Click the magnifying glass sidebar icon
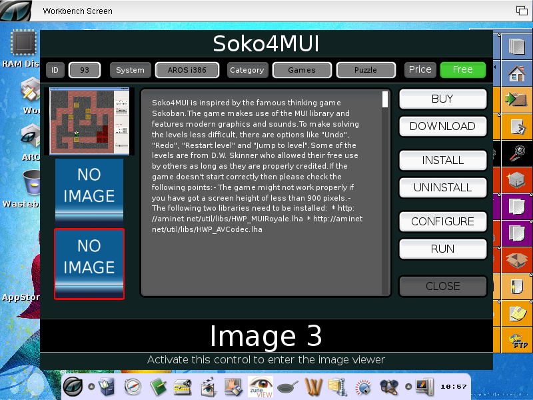Viewport: 533px width, 400px height. (x=517, y=153)
